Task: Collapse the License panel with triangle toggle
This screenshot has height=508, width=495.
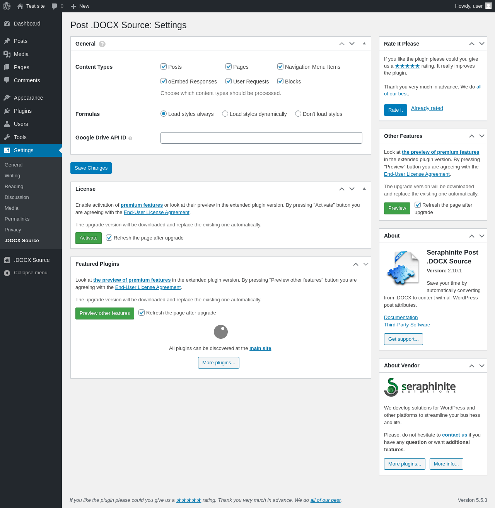Action: tap(364, 189)
